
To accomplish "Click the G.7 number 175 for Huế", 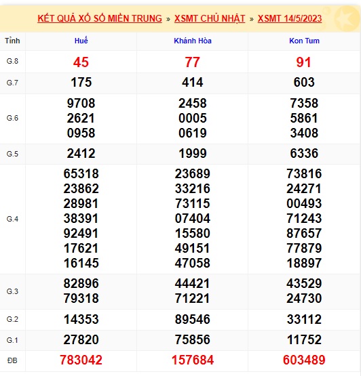I will [81, 82].
